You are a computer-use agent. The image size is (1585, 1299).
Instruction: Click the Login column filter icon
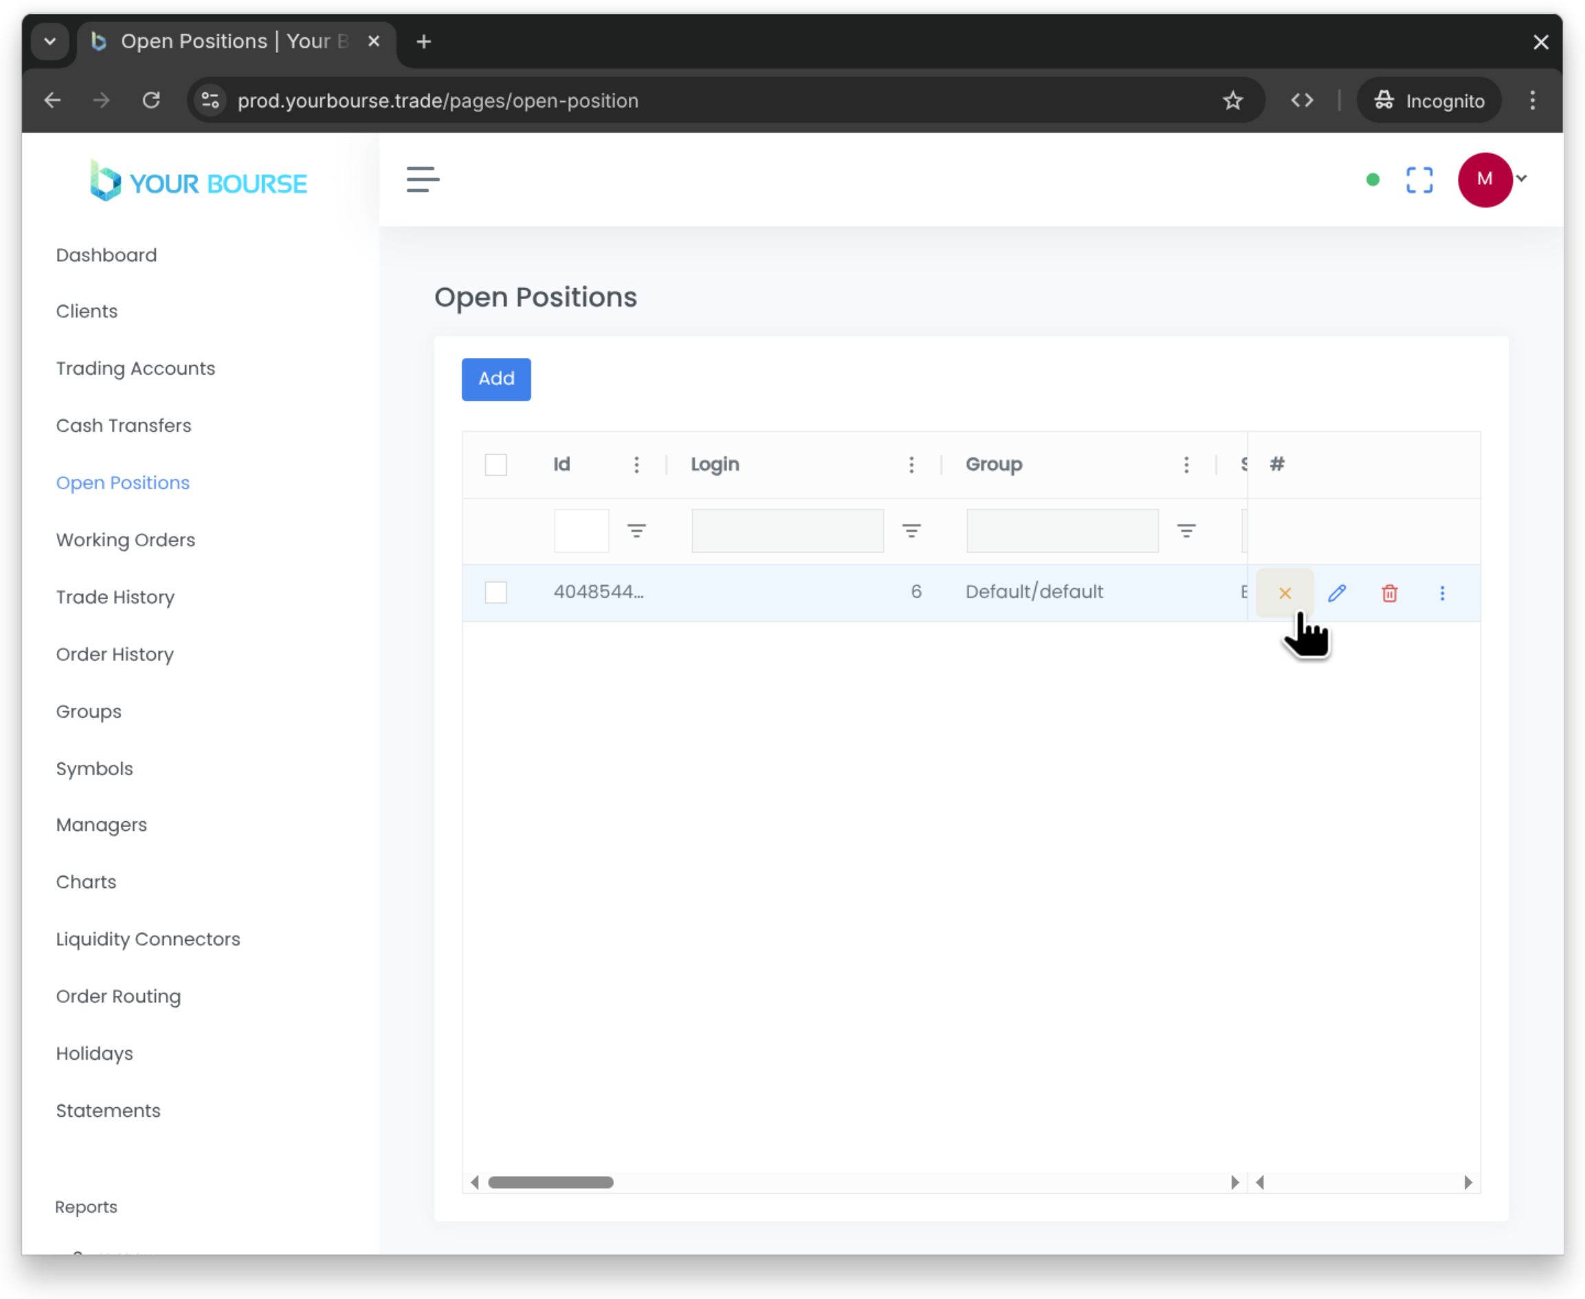[911, 531]
